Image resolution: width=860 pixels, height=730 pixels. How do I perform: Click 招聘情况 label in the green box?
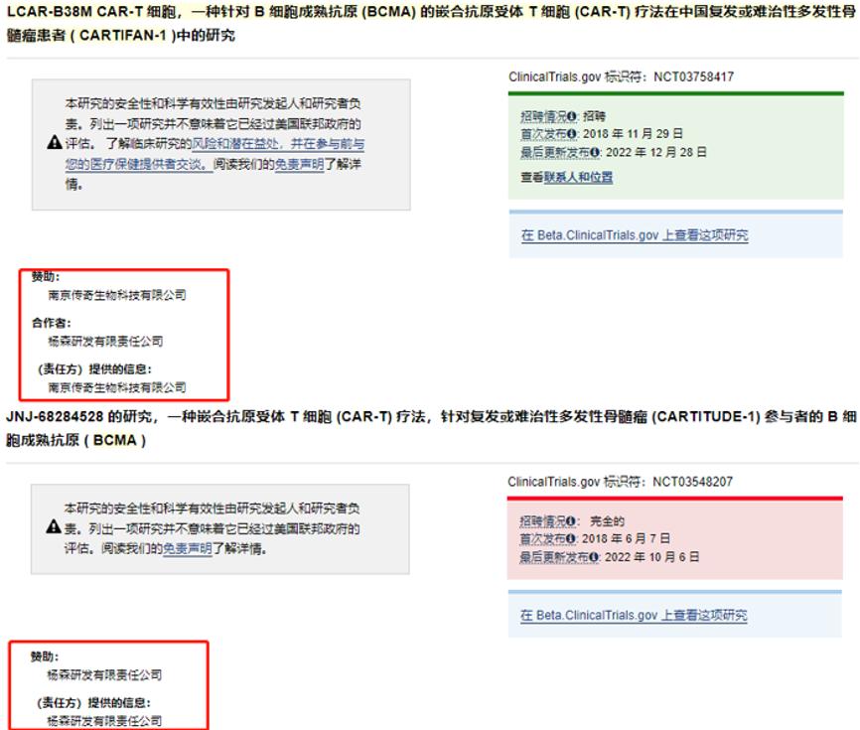pos(543,116)
